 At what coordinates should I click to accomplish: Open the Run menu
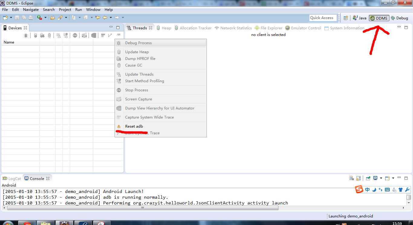click(x=79, y=9)
